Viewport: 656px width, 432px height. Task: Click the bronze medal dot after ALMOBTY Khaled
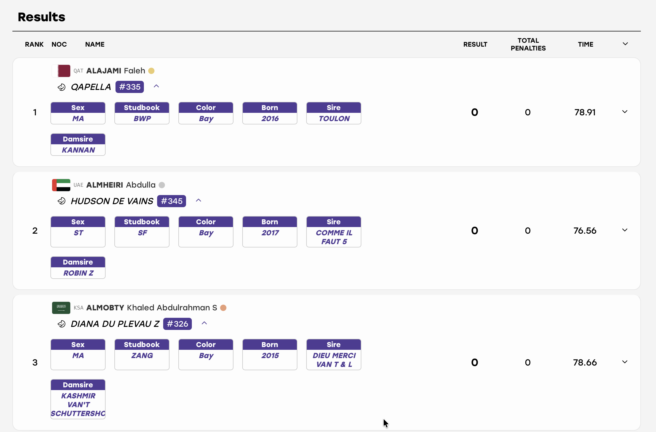(223, 308)
